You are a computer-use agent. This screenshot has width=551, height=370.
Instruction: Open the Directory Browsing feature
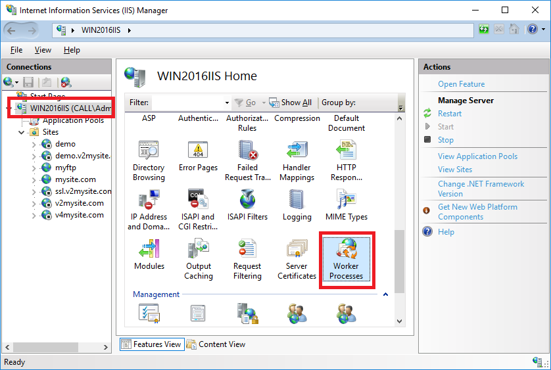click(149, 160)
